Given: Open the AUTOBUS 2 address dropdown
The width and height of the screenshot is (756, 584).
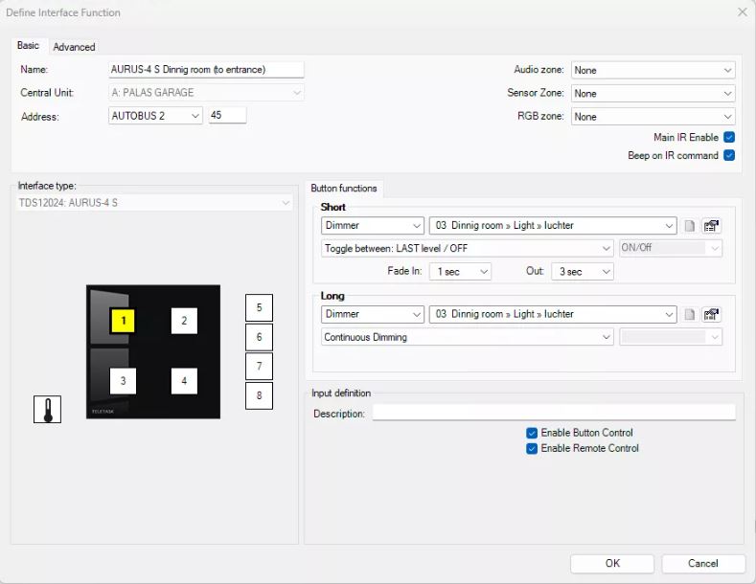Looking at the screenshot, I should pos(155,116).
